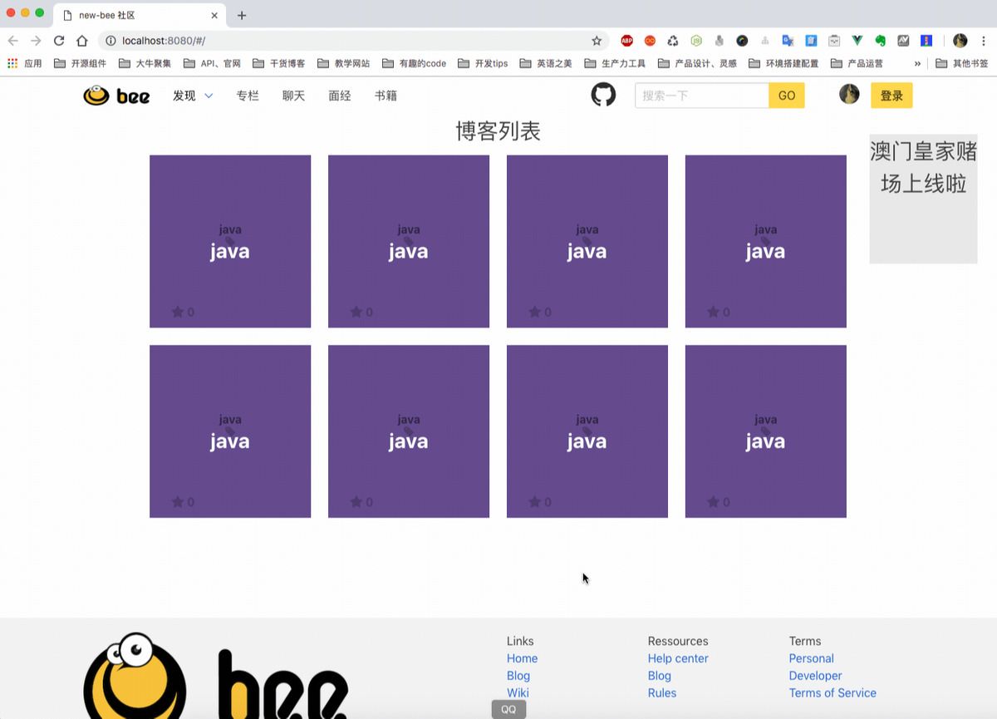Image resolution: width=997 pixels, height=719 pixels.
Task: Click the Adblock Plus extension icon
Action: tap(626, 41)
